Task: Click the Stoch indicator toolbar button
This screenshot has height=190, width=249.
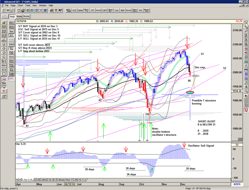Action: pyautogui.click(x=129, y=10)
